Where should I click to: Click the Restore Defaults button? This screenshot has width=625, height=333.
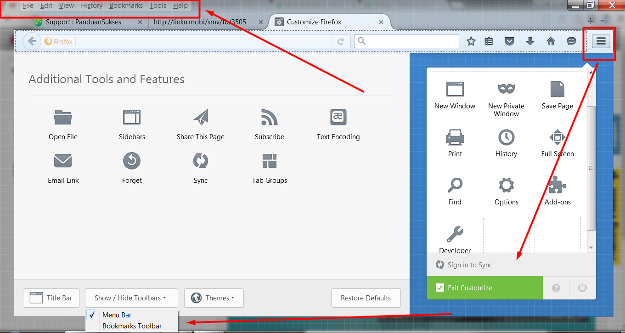click(x=366, y=298)
